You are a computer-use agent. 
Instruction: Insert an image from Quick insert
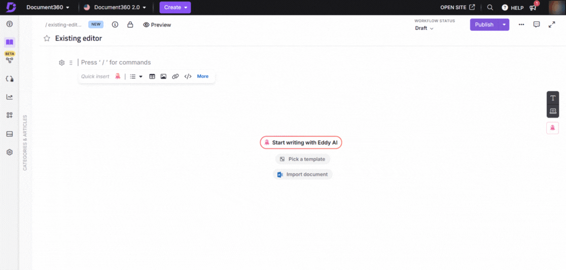(163, 76)
